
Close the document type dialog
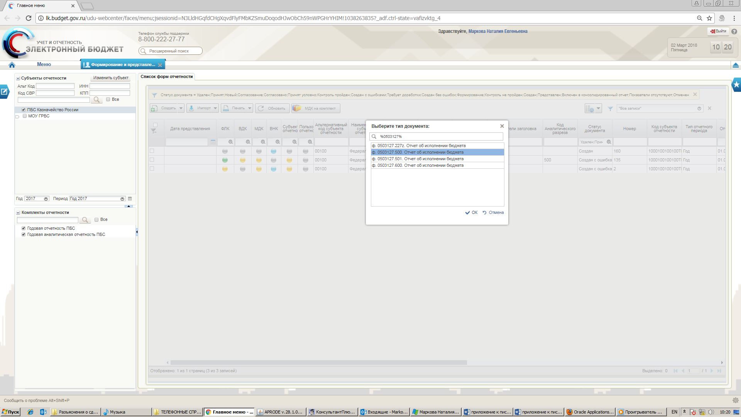502,126
